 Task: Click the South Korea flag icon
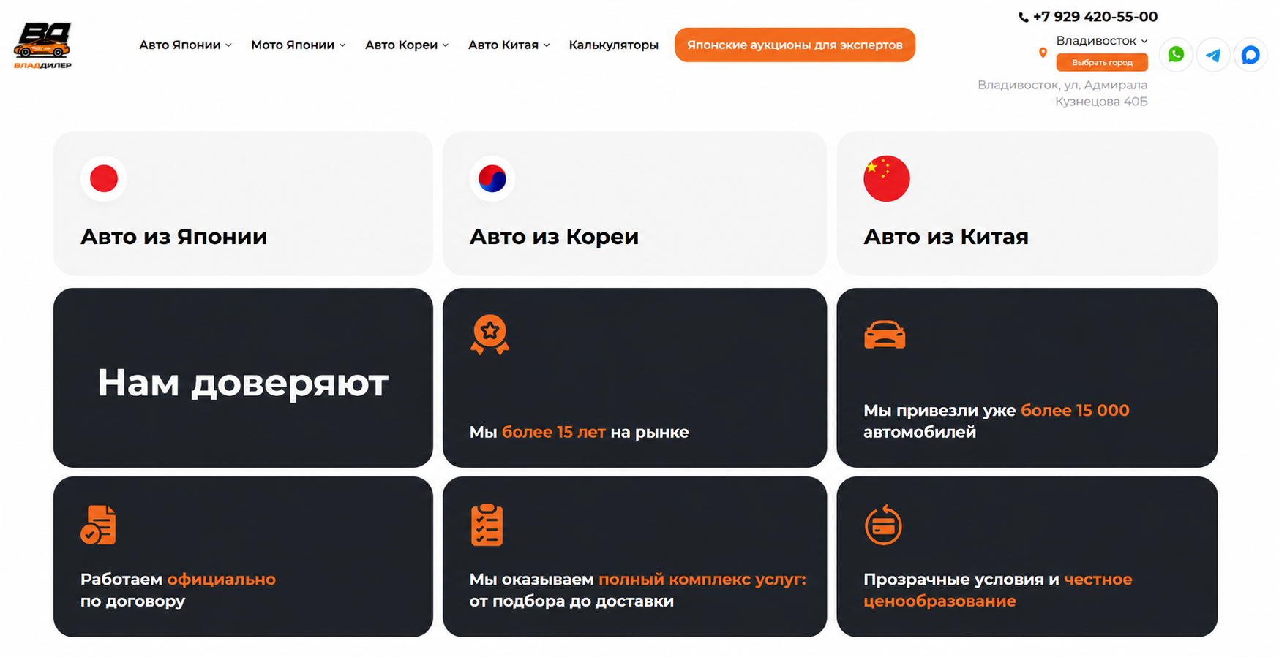coord(492,178)
